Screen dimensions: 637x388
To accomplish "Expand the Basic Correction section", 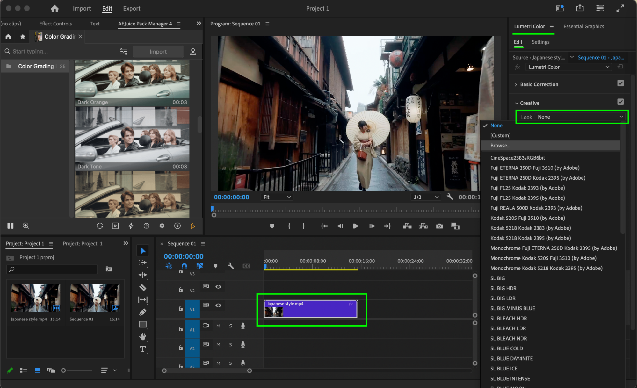I will pos(516,84).
